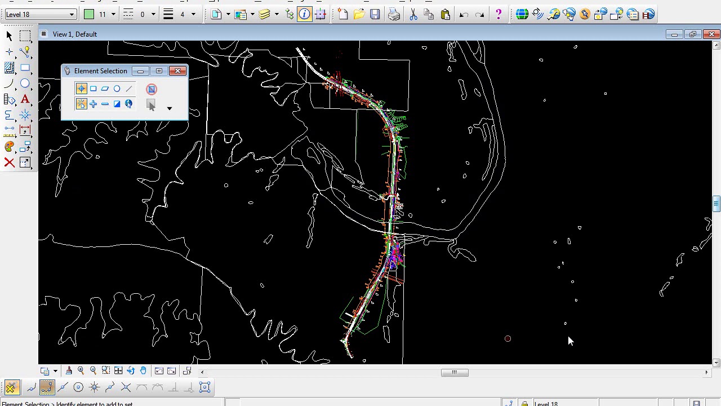Click the Define Placemark Monument pushpin icon

click(585, 14)
